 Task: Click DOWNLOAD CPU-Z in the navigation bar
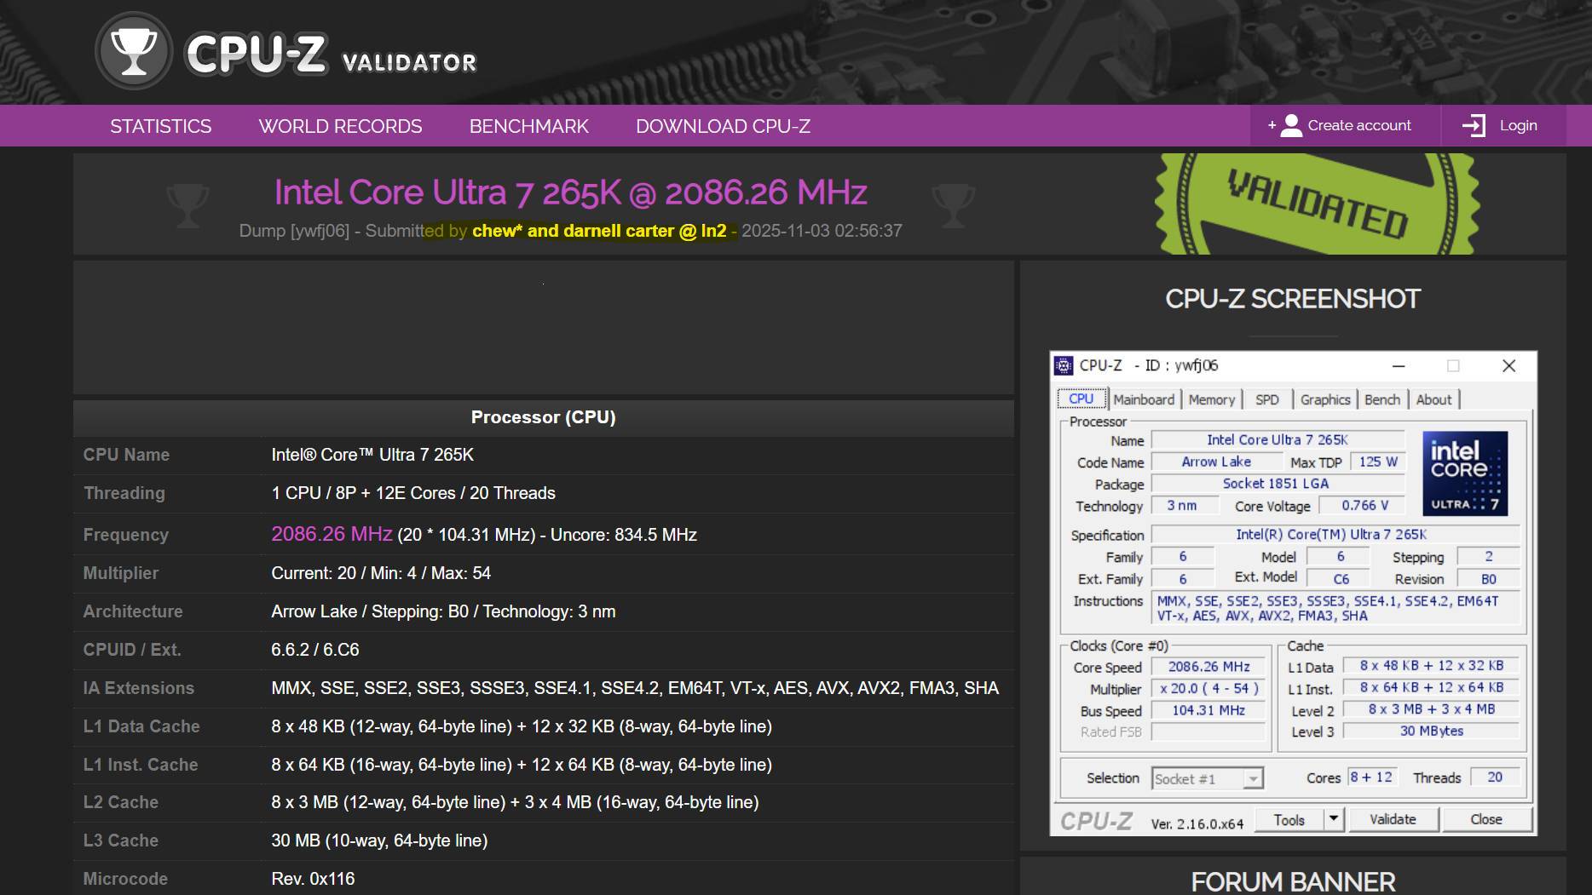tap(723, 125)
